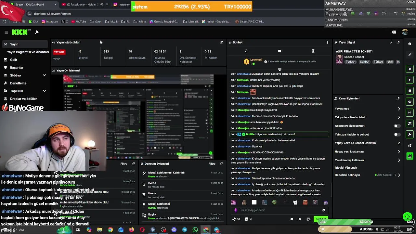Open the YouTube bookmark

[x=78, y=22]
